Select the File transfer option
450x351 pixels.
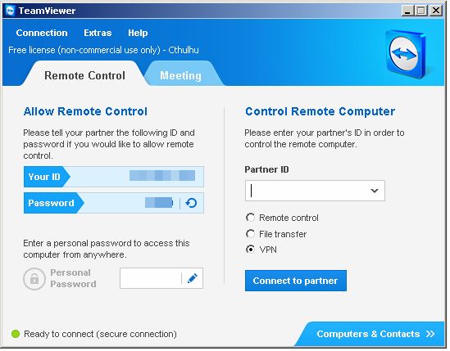(250, 234)
